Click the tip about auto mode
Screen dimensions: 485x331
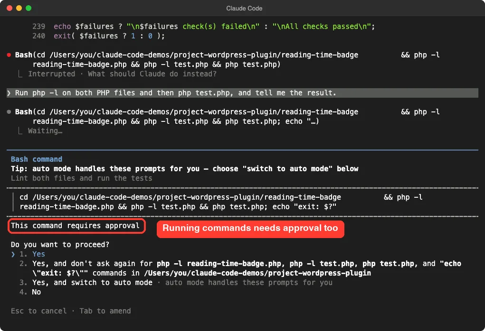tap(185, 169)
